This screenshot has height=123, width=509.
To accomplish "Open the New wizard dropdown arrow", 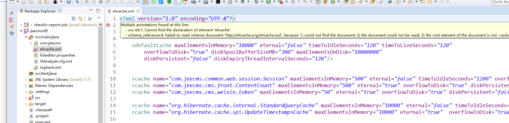I will point(18,2).
